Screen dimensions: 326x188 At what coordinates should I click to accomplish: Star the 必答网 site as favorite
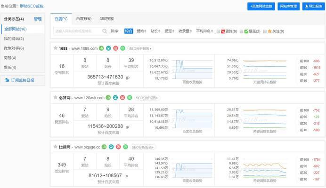point(55,97)
